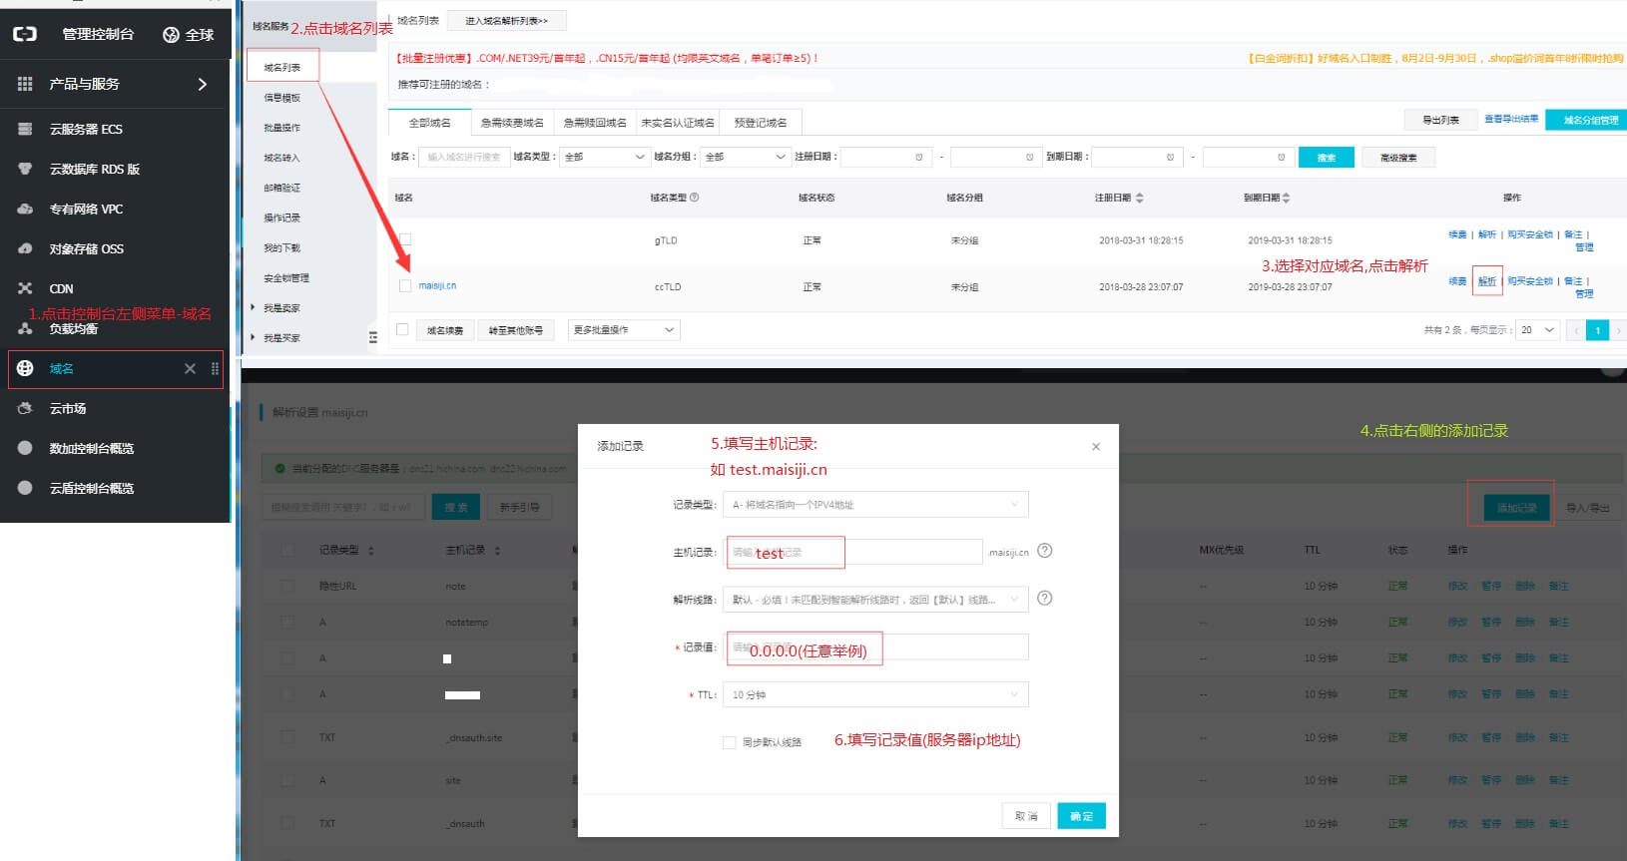1627x861 pixels.
Task: Open the 域名类型 dropdown
Action: tap(605, 157)
